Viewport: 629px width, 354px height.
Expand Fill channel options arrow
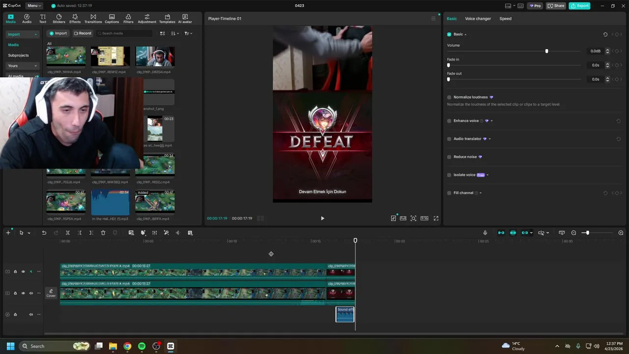coord(481,193)
